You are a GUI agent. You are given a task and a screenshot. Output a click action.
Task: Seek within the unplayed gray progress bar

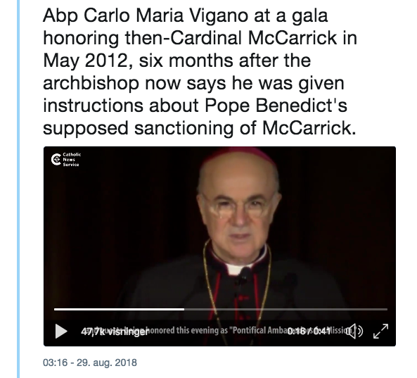point(286,309)
